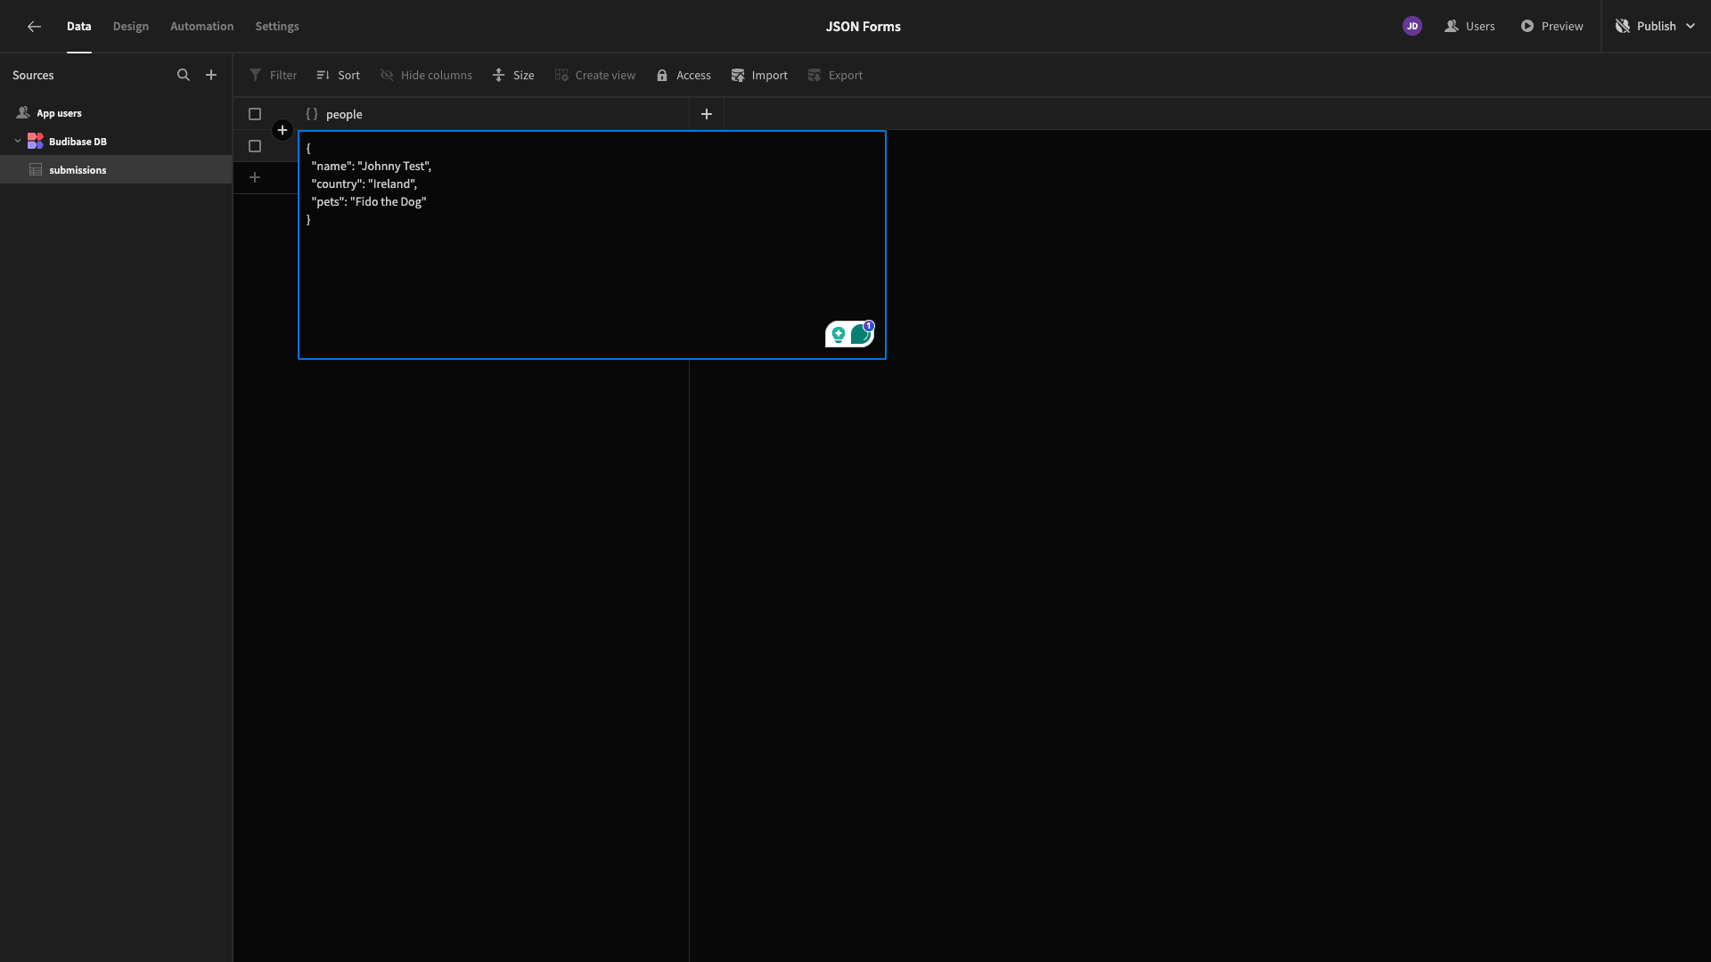Add a new source with plus icon

211,75
